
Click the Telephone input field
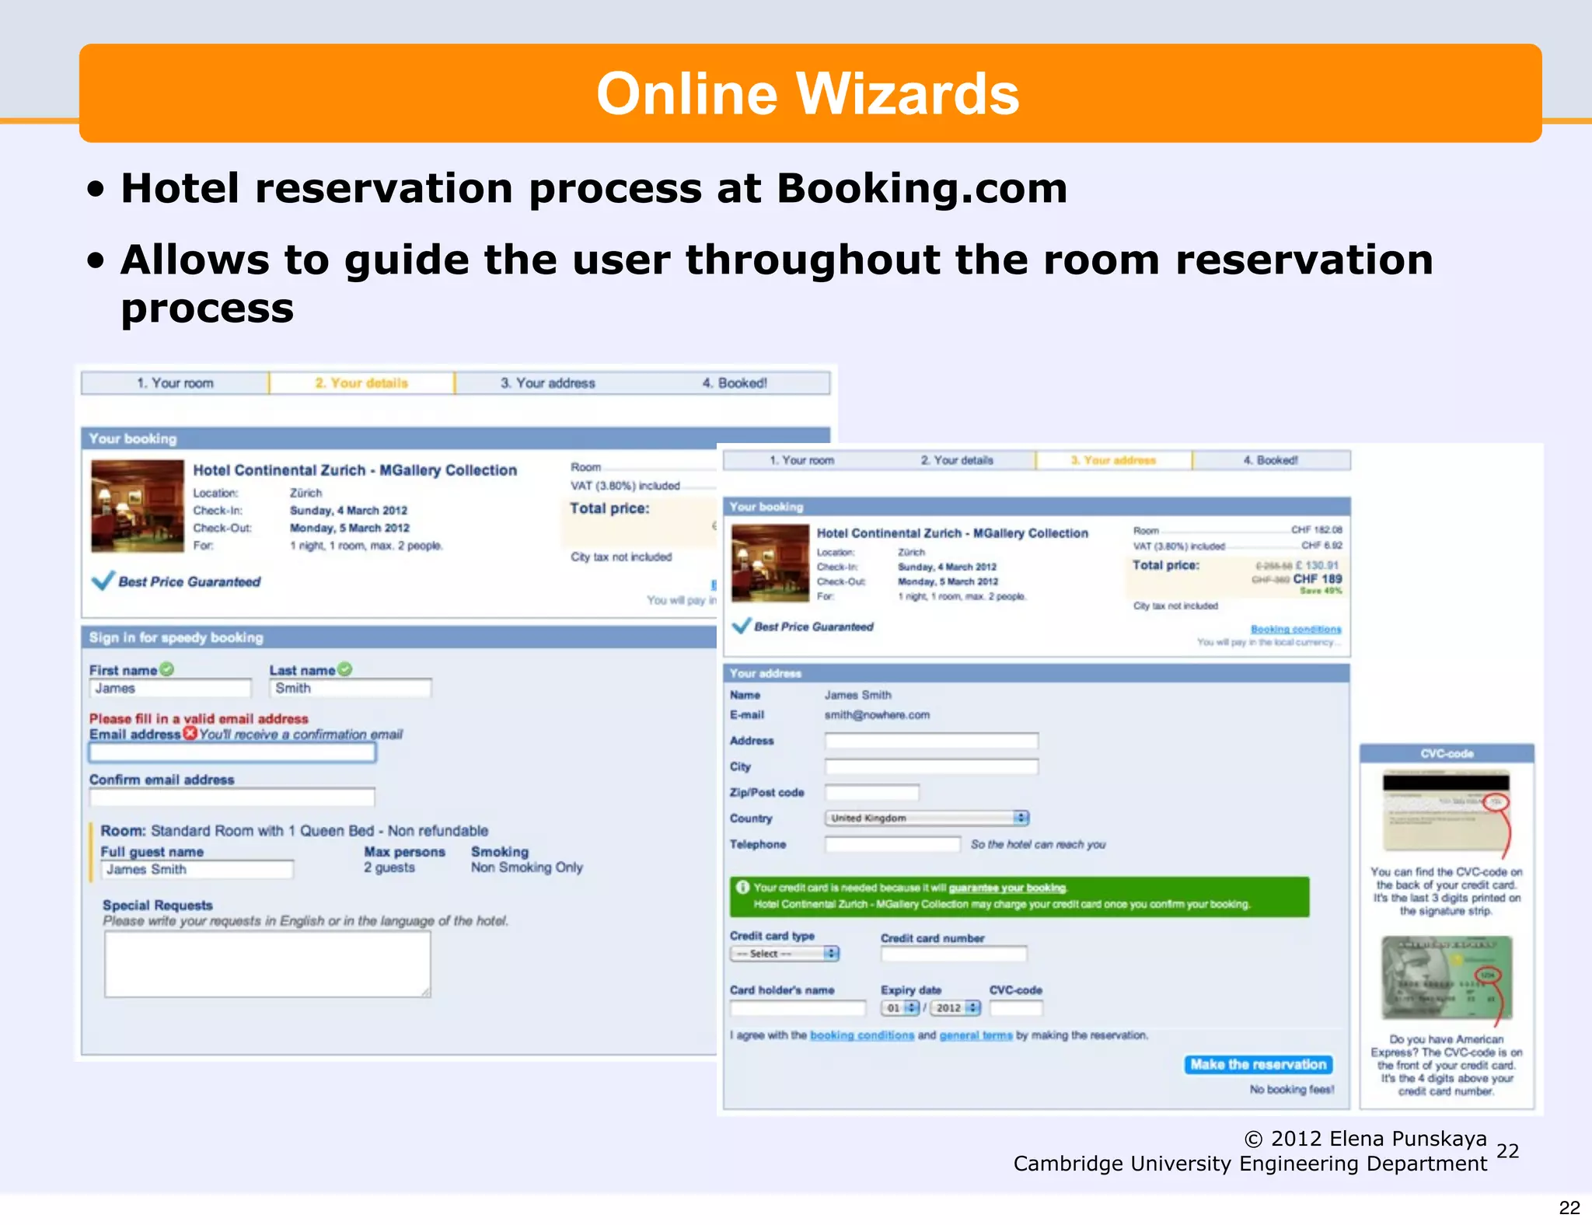point(892,844)
